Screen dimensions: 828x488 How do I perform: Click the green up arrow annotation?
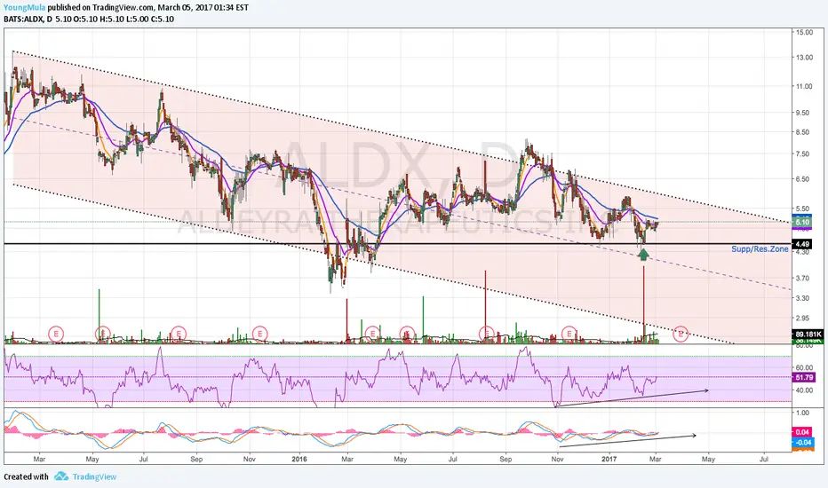pyautogui.click(x=643, y=255)
